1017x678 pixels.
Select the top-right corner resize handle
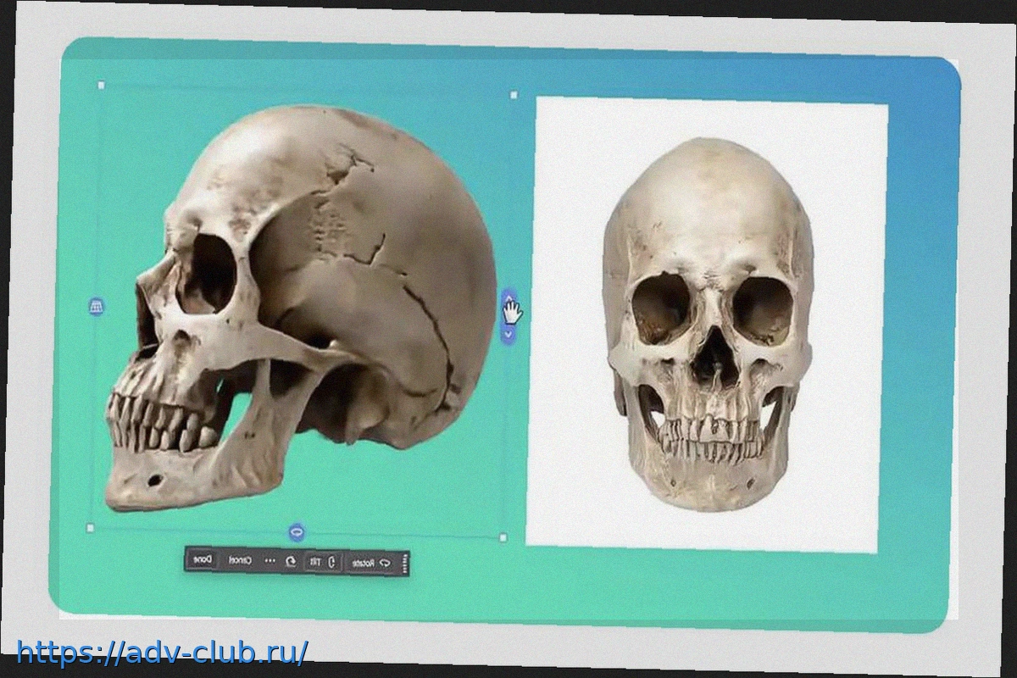[x=514, y=95]
